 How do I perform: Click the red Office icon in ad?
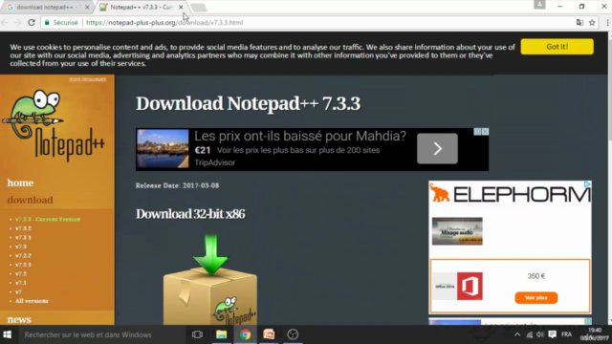coord(470,287)
